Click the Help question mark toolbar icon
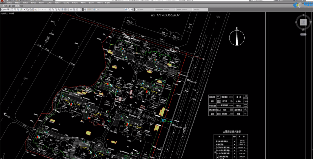Viewport: 313px width, 159px height. tap(81, 10)
